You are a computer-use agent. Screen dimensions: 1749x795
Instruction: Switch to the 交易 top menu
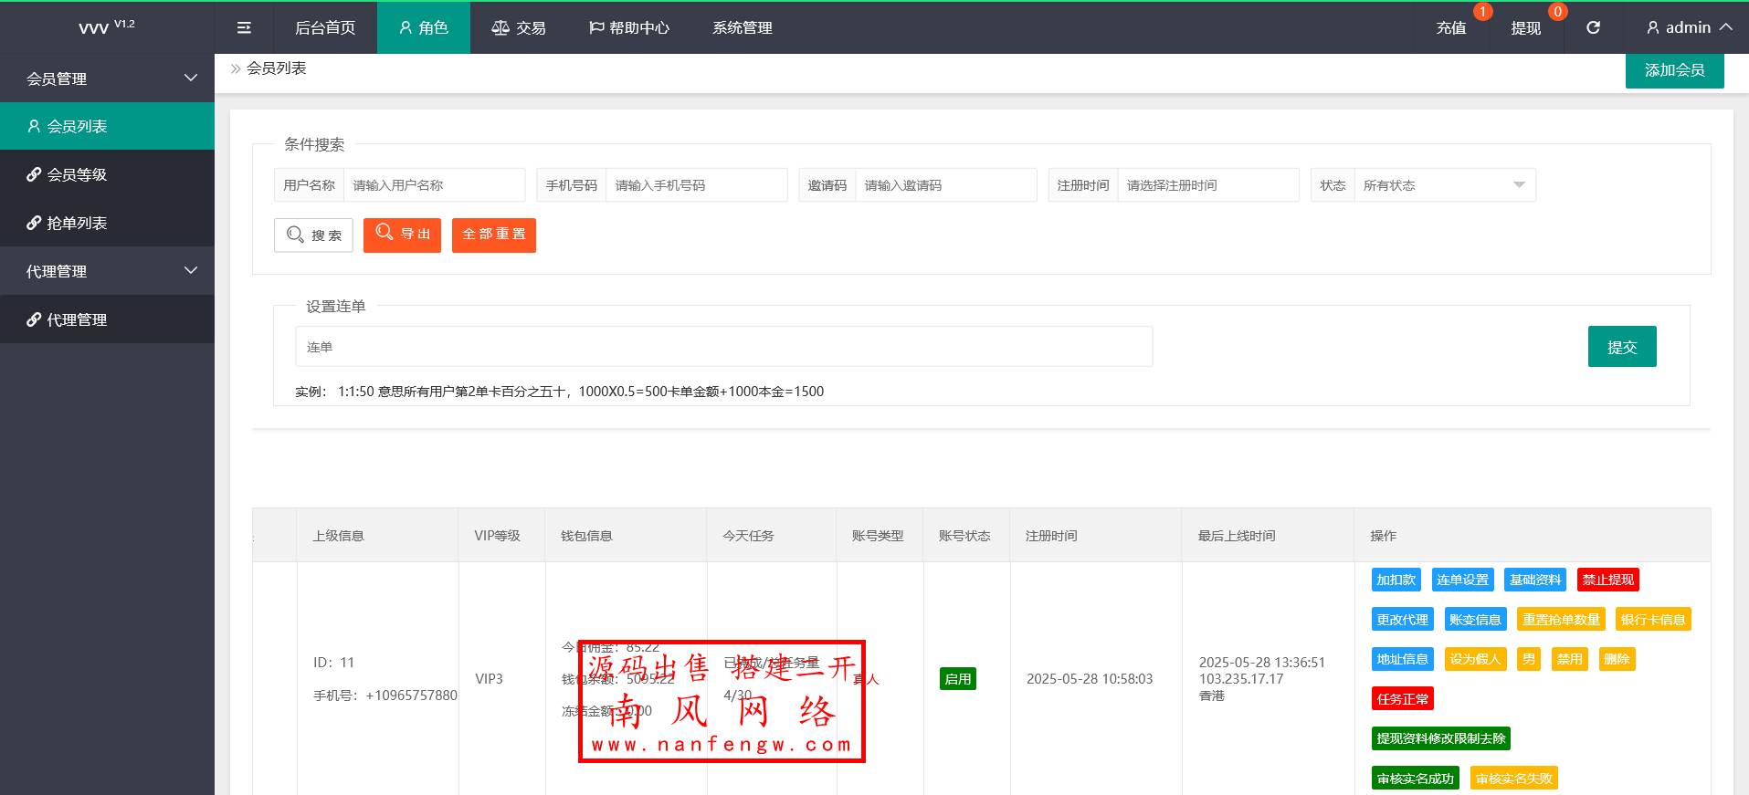pos(519,28)
